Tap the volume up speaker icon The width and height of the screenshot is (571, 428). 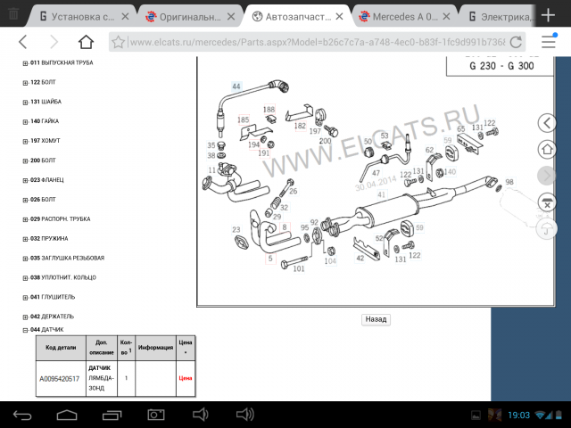click(x=245, y=415)
